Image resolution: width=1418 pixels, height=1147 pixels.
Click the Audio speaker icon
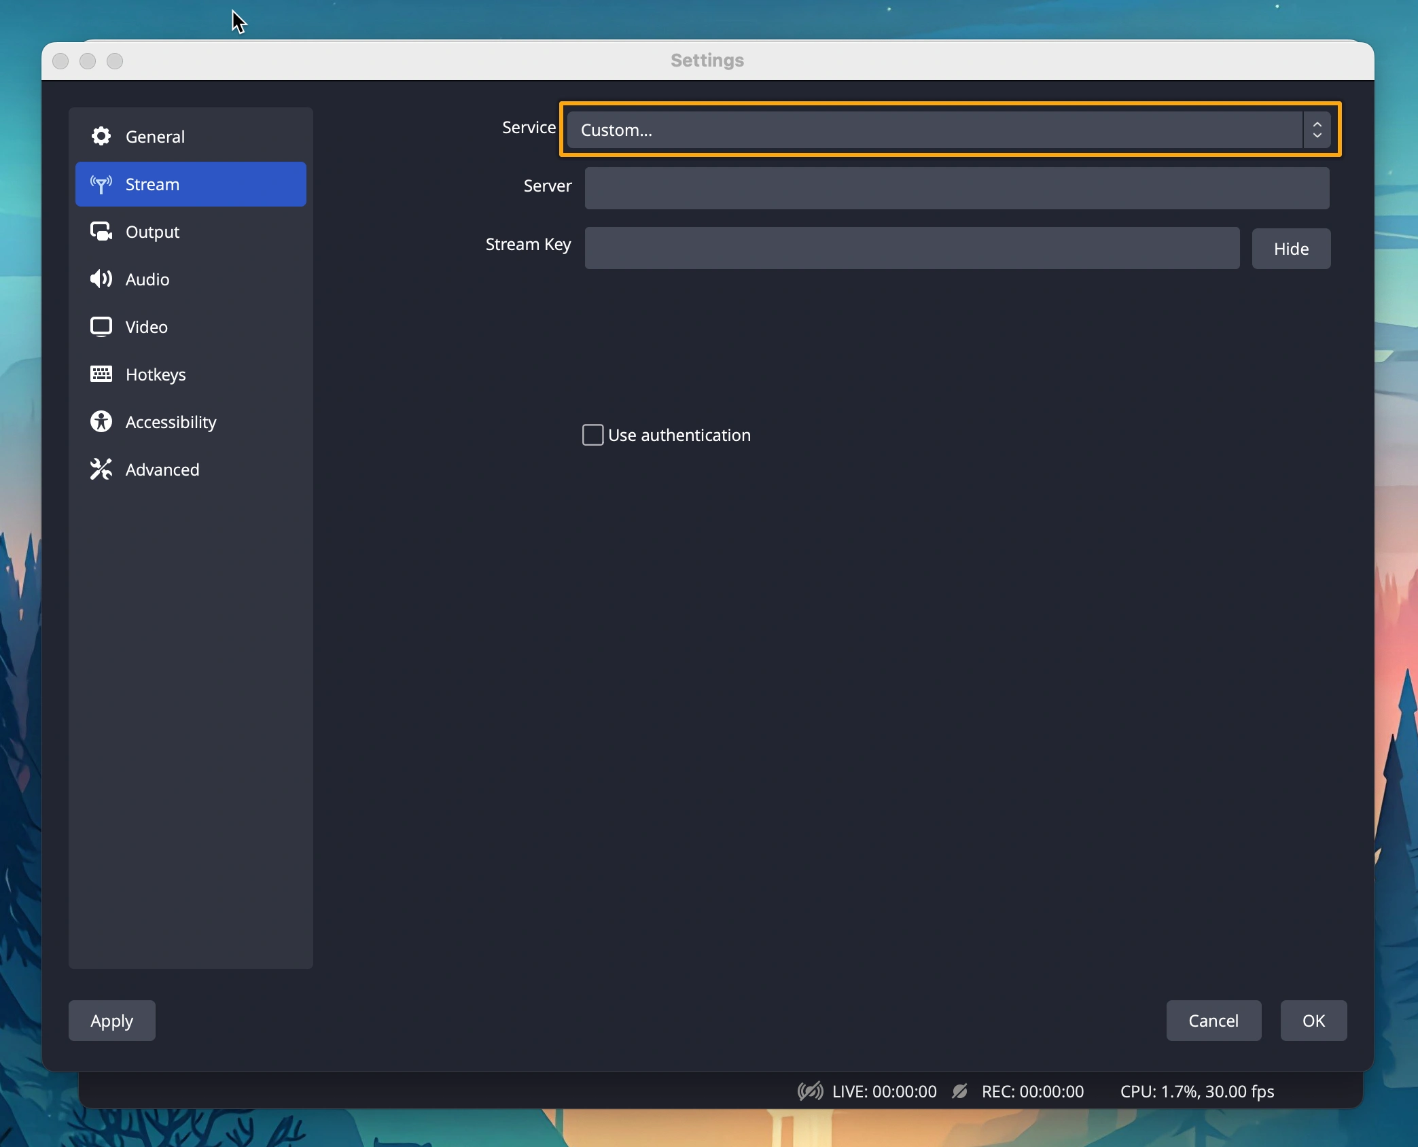[101, 279]
